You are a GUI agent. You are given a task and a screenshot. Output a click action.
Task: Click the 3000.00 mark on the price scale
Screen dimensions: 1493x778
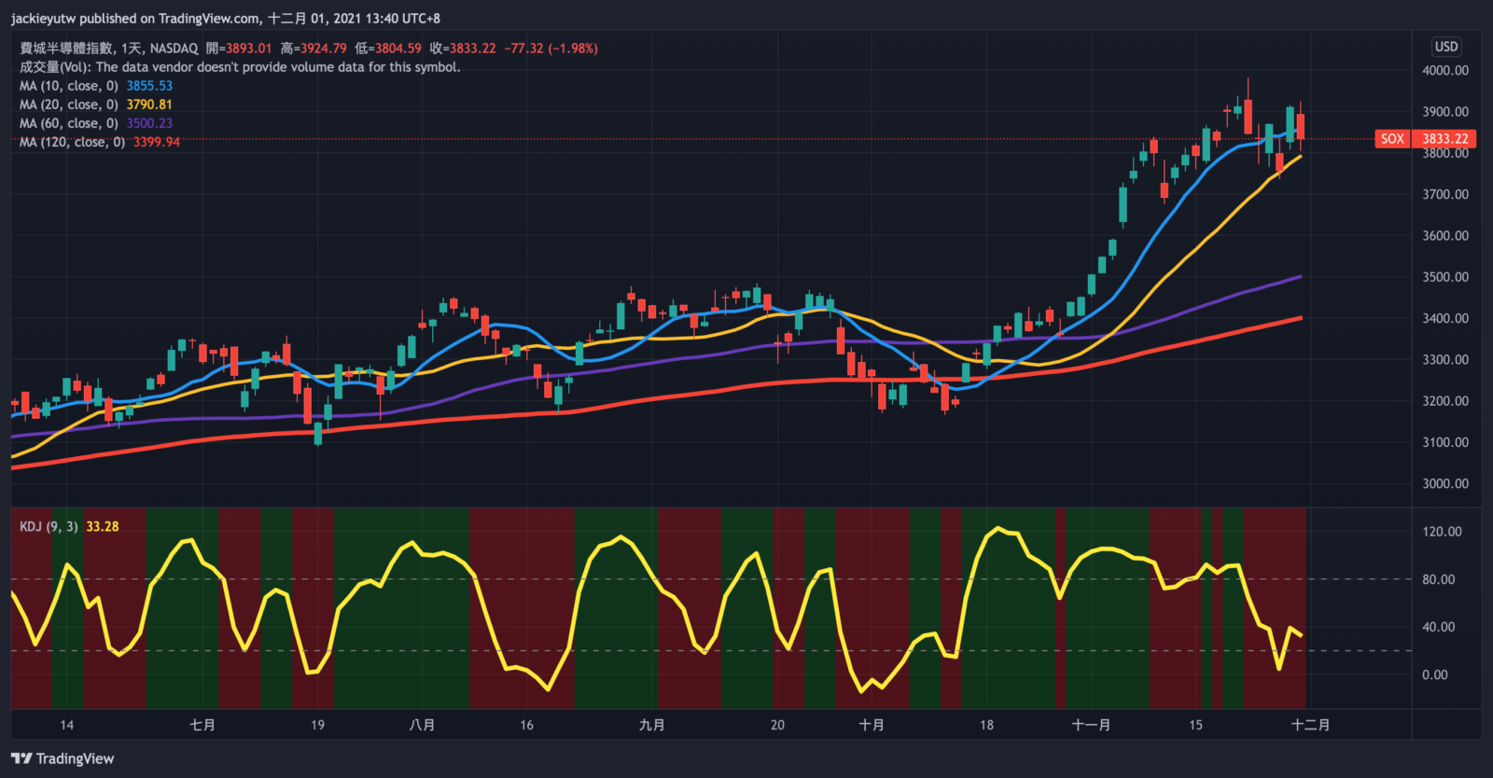click(x=1444, y=483)
